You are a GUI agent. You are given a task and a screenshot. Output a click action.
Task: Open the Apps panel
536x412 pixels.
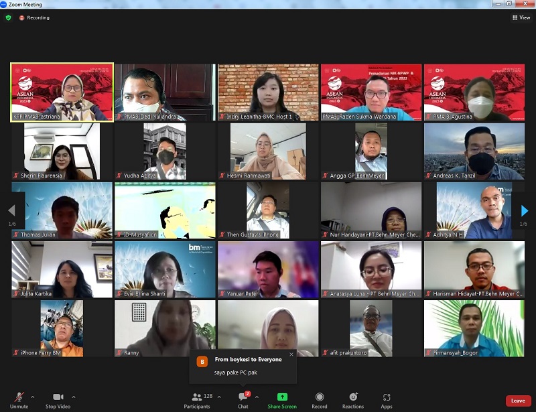[x=387, y=397]
